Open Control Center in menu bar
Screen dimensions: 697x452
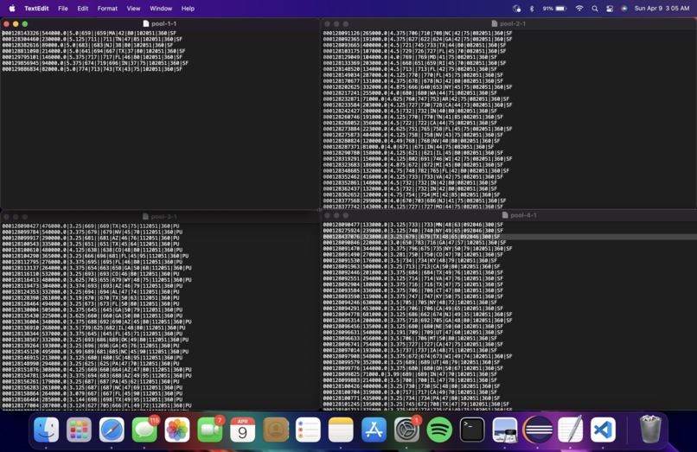(610, 9)
